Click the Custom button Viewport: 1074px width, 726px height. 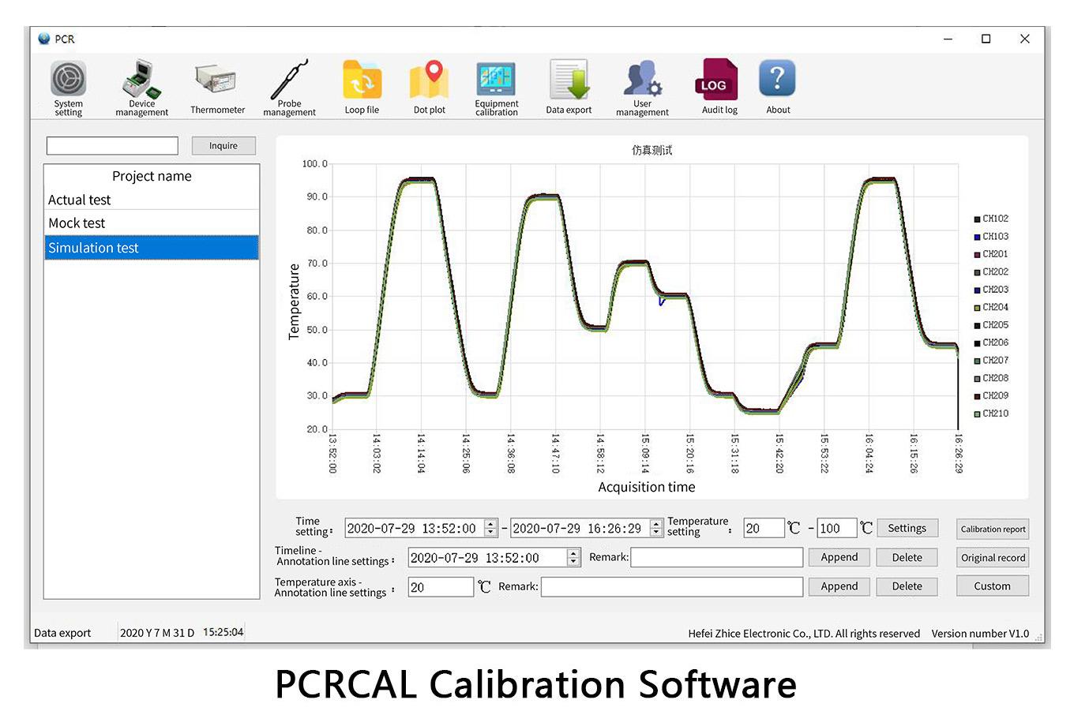tap(993, 586)
